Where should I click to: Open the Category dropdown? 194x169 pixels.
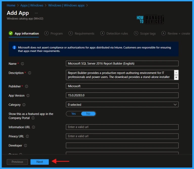click(x=122, y=104)
